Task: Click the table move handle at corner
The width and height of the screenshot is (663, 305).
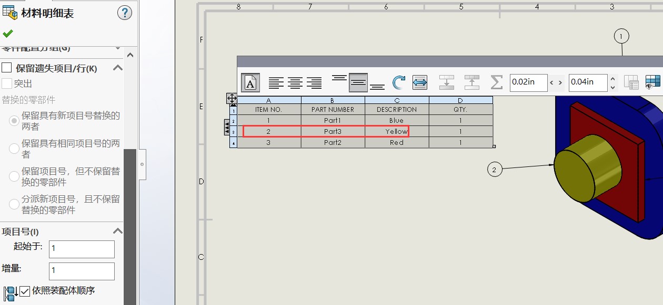Action: coord(232,98)
